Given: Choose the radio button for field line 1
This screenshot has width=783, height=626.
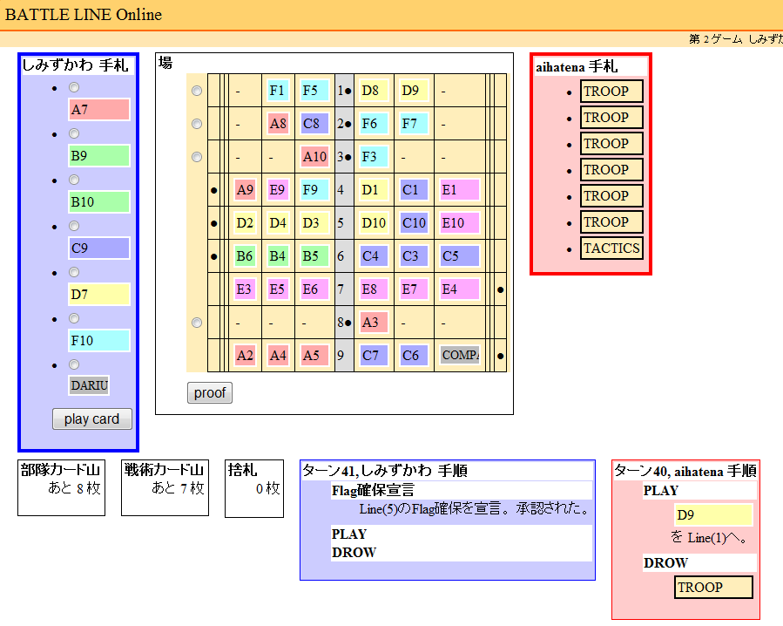Looking at the screenshot, I should pyautogui.click(x=197, y=91).
